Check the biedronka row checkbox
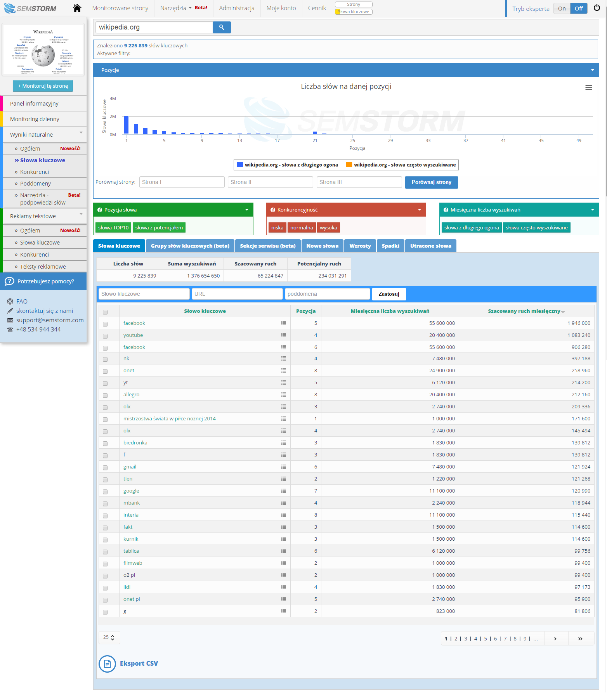607x694 pixels. pos(105,444)
